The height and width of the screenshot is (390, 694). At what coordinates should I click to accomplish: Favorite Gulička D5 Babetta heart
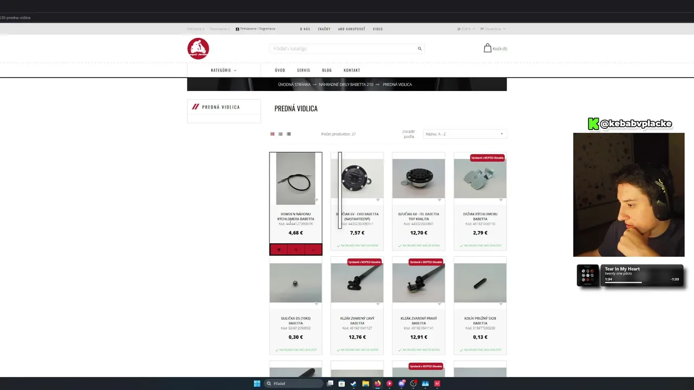[x=317, y=304]
